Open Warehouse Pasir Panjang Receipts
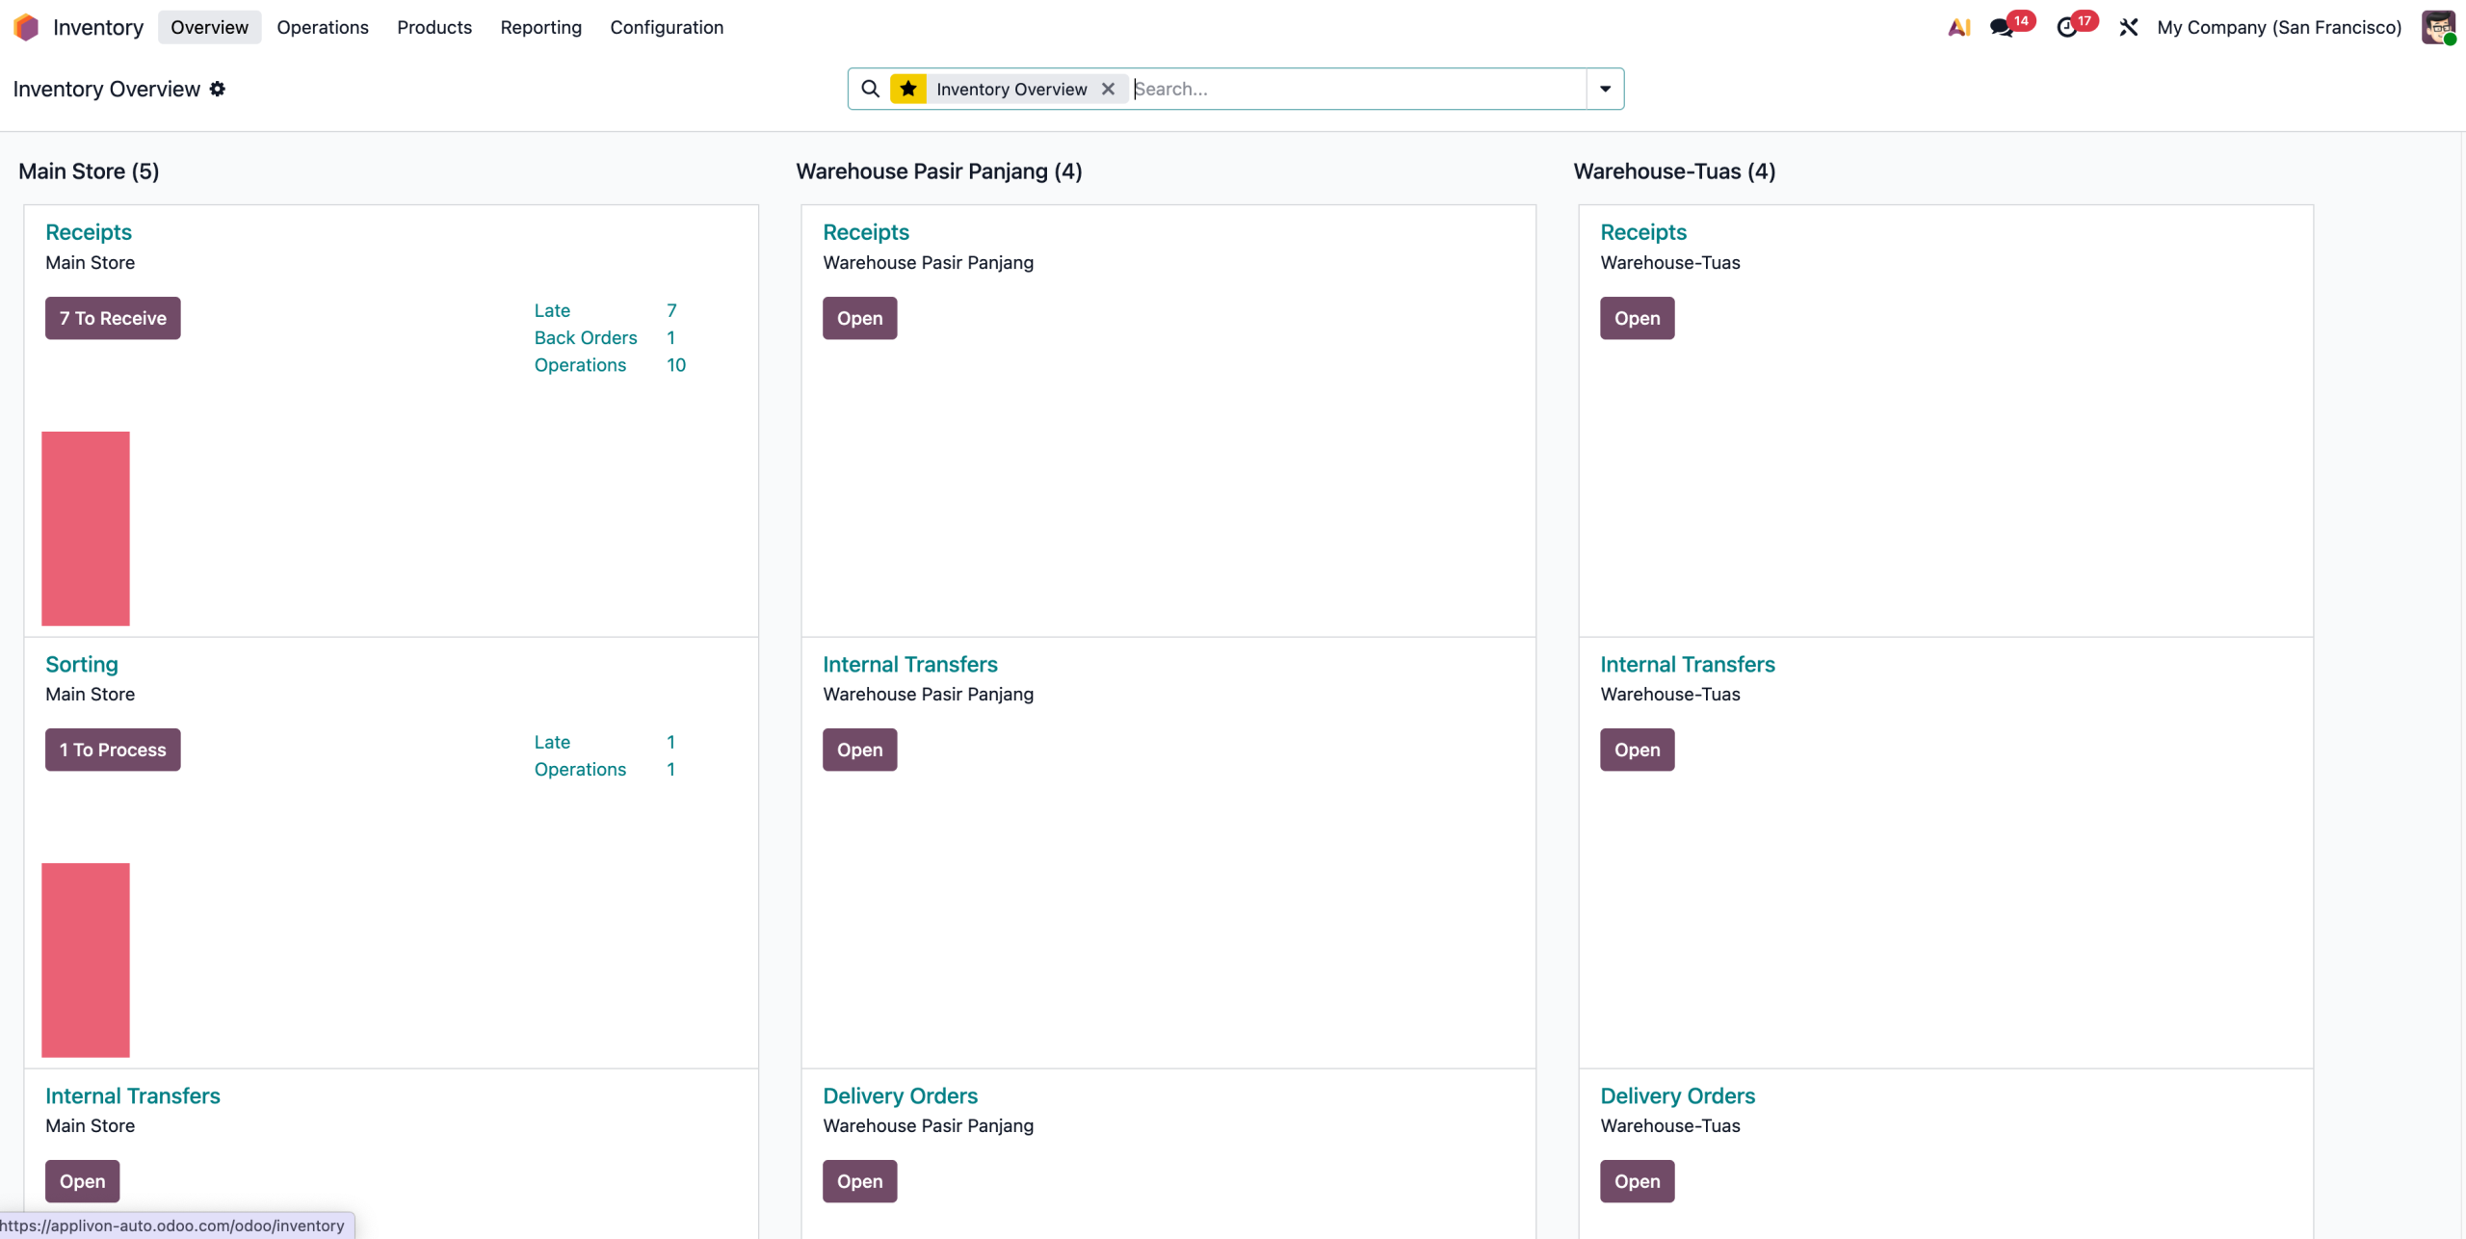 pos(859,318)
